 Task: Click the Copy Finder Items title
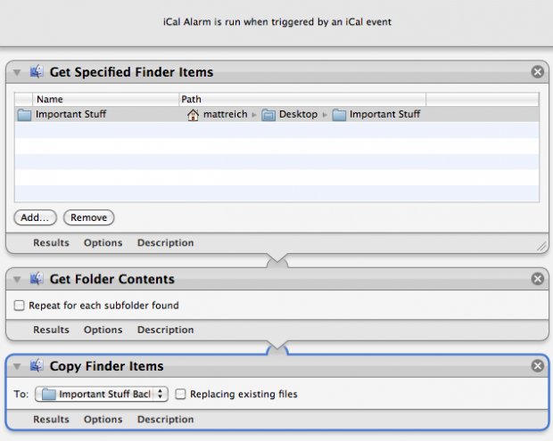pyautogui.click(x=106, y=366)
